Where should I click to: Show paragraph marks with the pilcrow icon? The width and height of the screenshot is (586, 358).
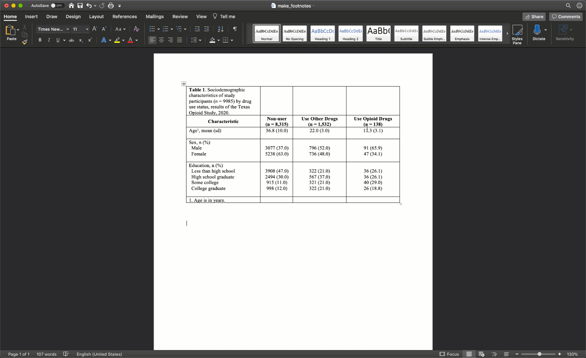click(x=235, y=29)
